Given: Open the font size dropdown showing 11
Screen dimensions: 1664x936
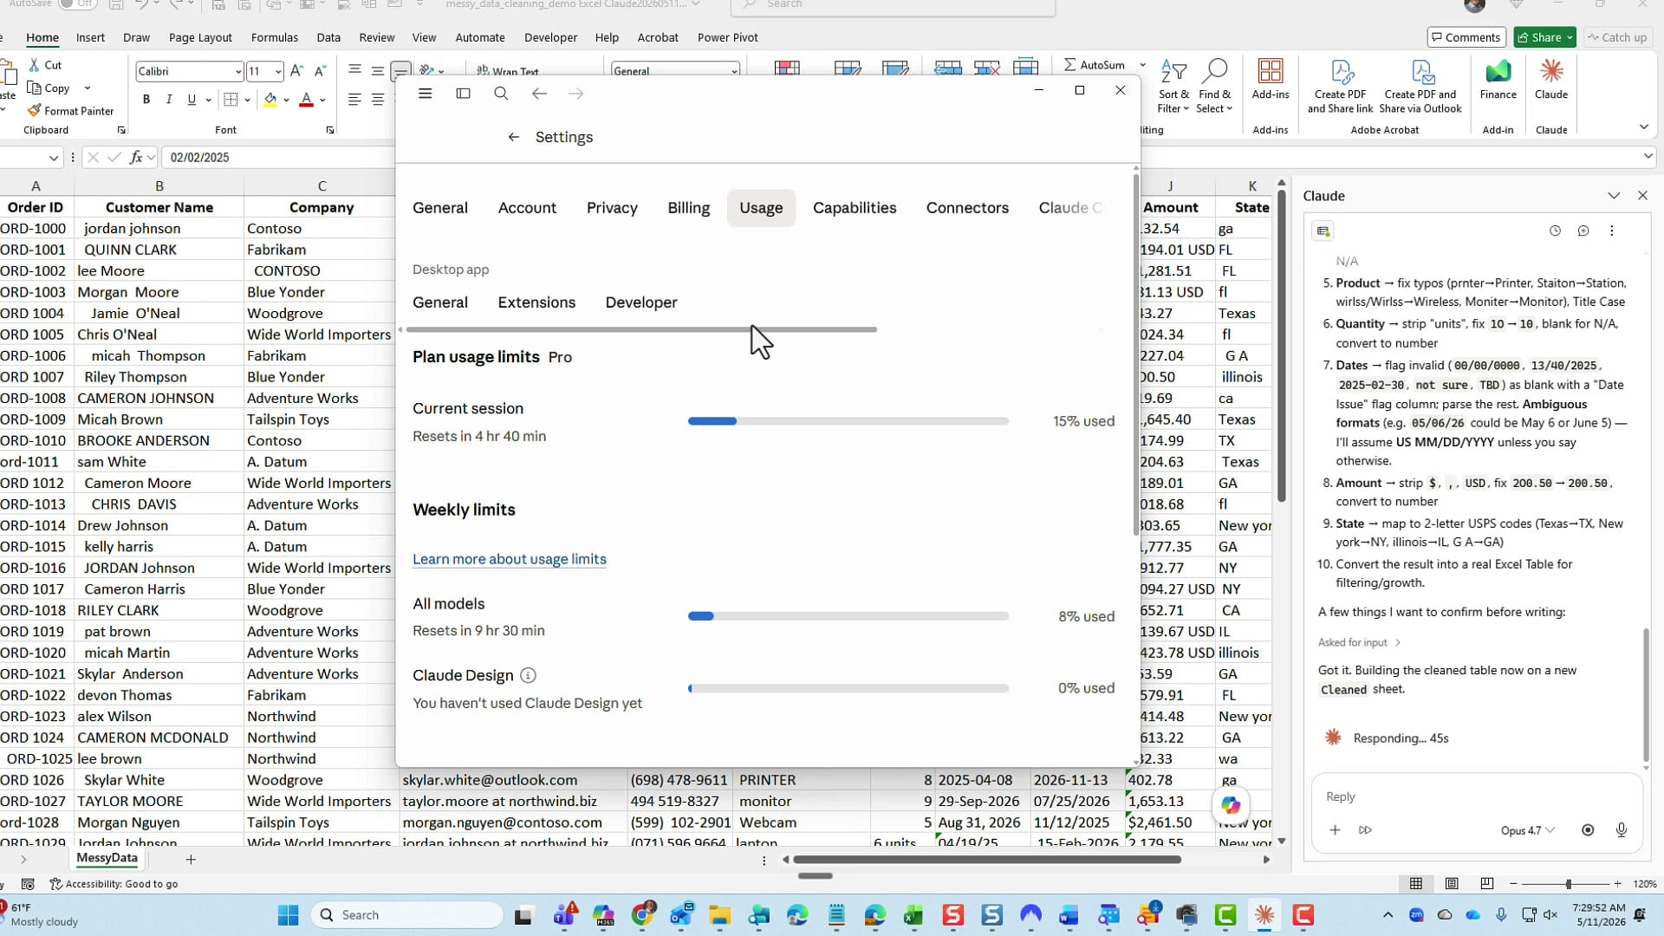Looking at the screenshot, I should point(277,71).
